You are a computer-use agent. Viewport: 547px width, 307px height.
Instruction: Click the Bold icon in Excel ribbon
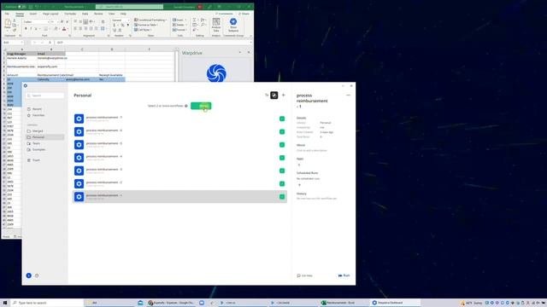click(x=26, y=29)
